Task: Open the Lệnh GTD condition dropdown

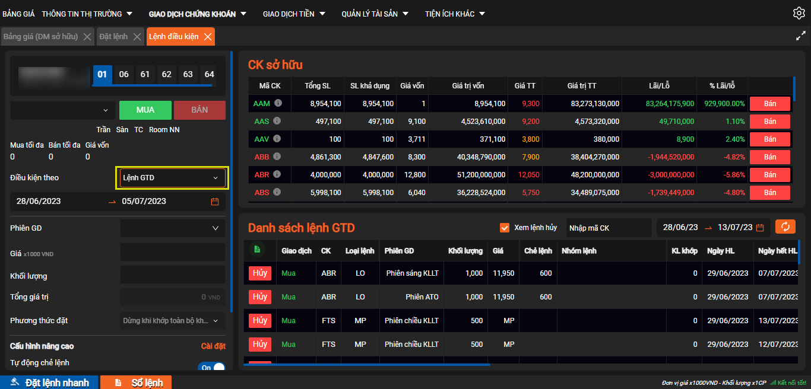Action: pyautogui.click(x=172, y=178)
